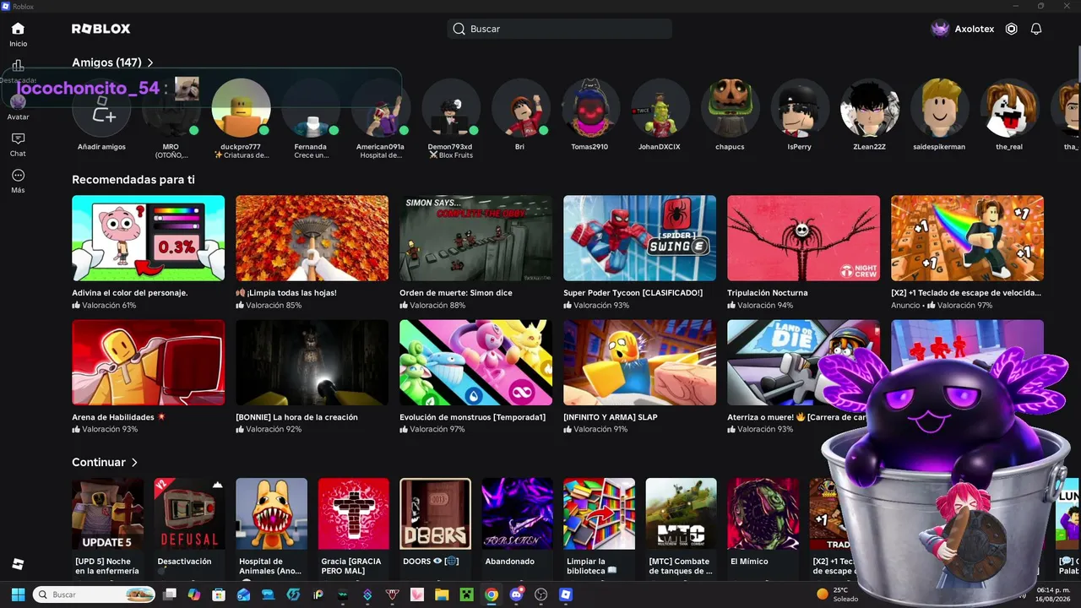
Task: Open Demon793xd's friend avatar
Action: pos(451,107)
